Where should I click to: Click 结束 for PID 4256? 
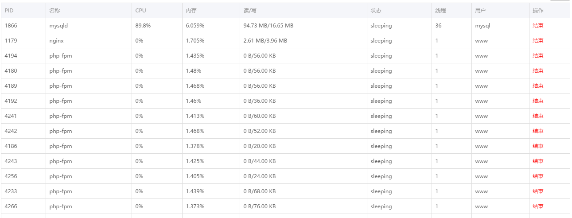click(538, 176)
